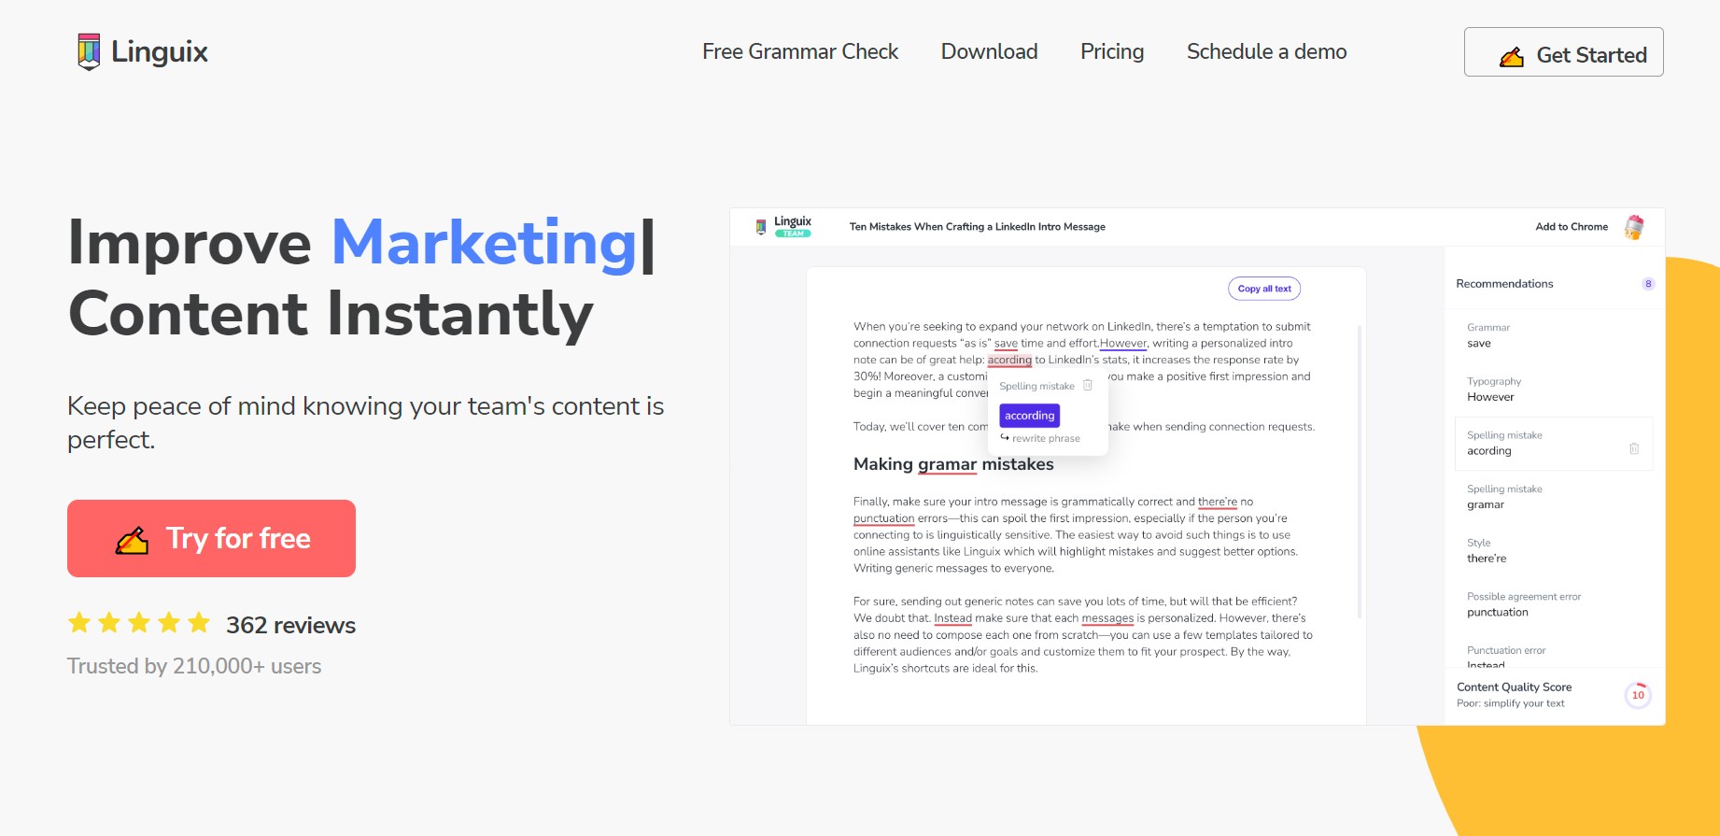
Task: Click the underlined word 'acording' in the text
Action: point(1009,360)
